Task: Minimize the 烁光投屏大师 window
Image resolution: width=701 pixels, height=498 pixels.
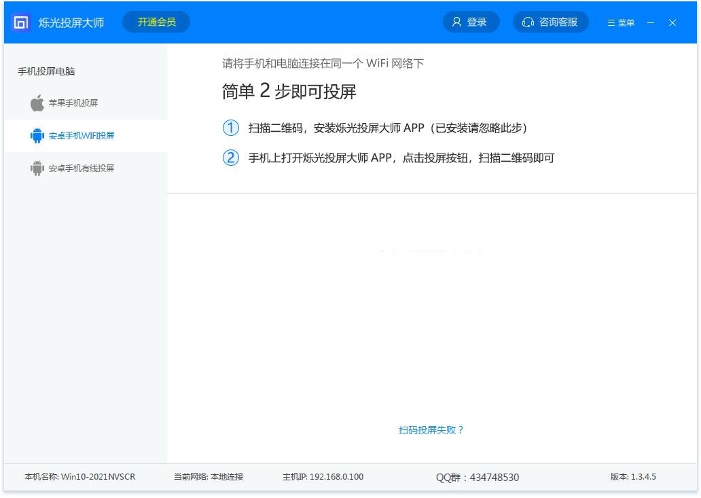Action: click(651, 23)
